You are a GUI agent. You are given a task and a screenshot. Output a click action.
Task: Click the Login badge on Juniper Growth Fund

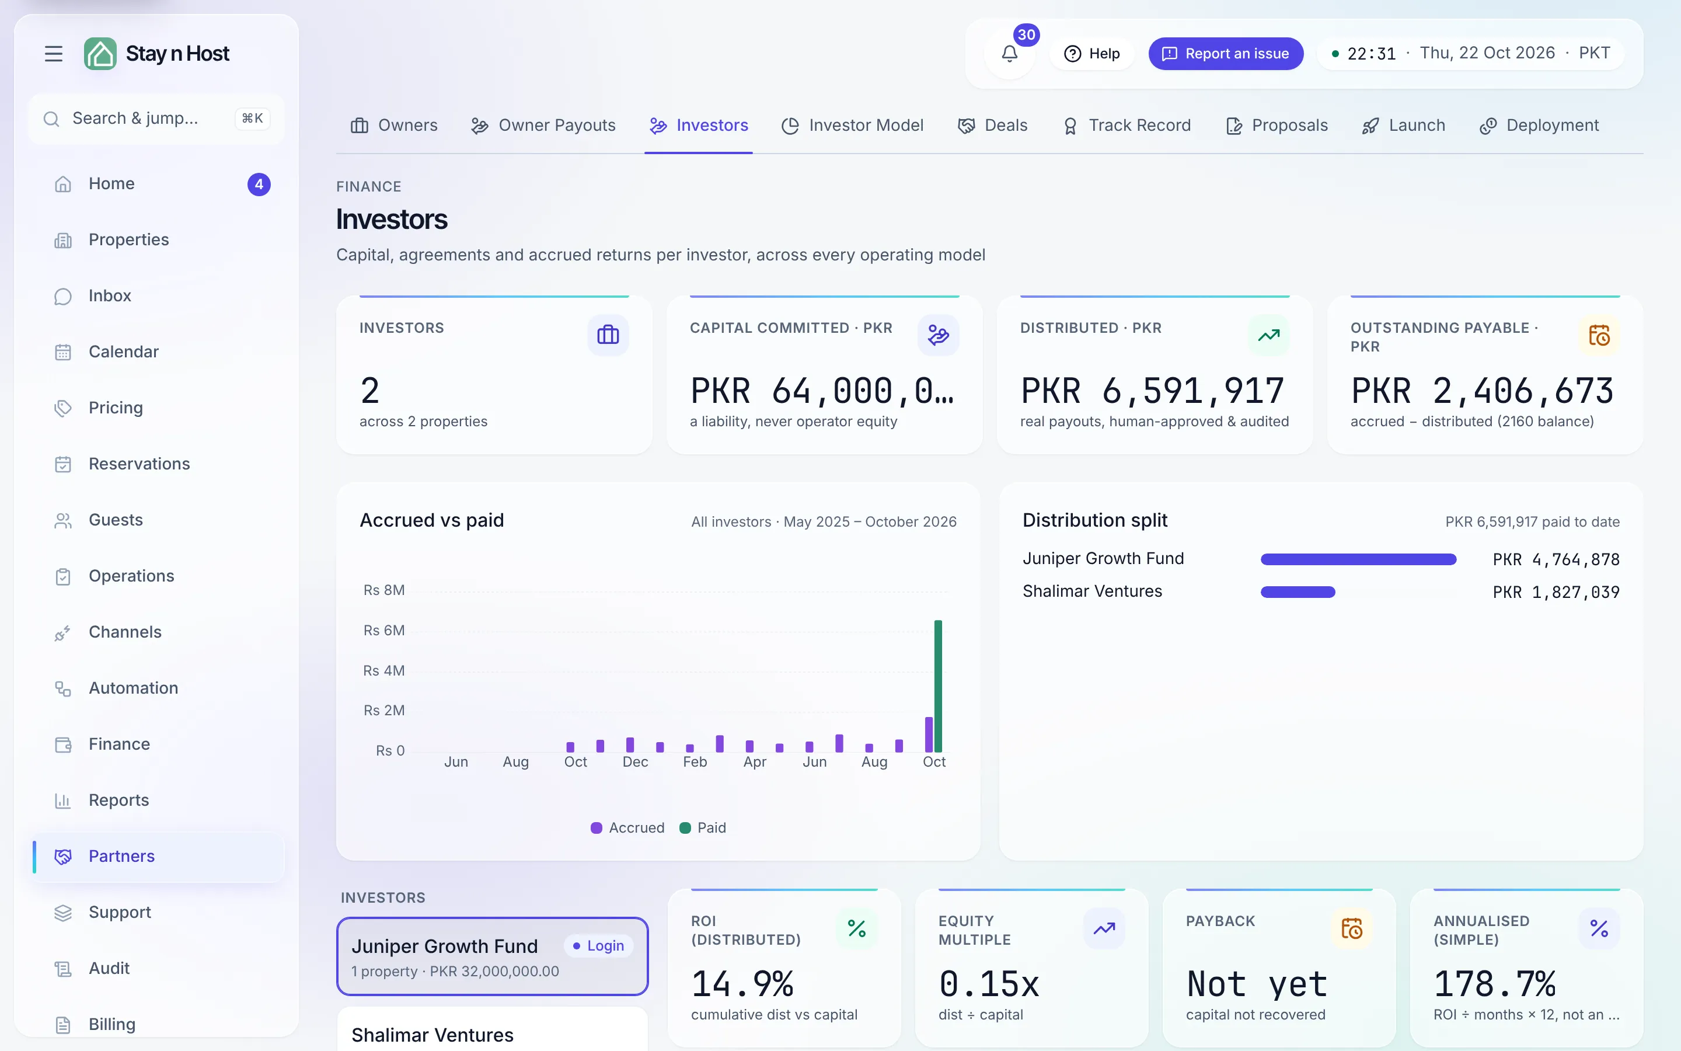[x=598, y=946]
